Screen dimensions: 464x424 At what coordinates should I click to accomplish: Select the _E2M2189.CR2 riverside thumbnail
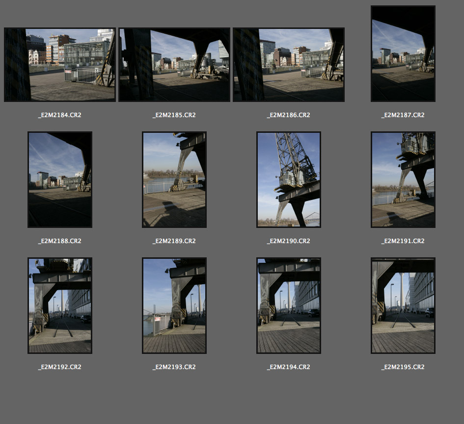174,179
